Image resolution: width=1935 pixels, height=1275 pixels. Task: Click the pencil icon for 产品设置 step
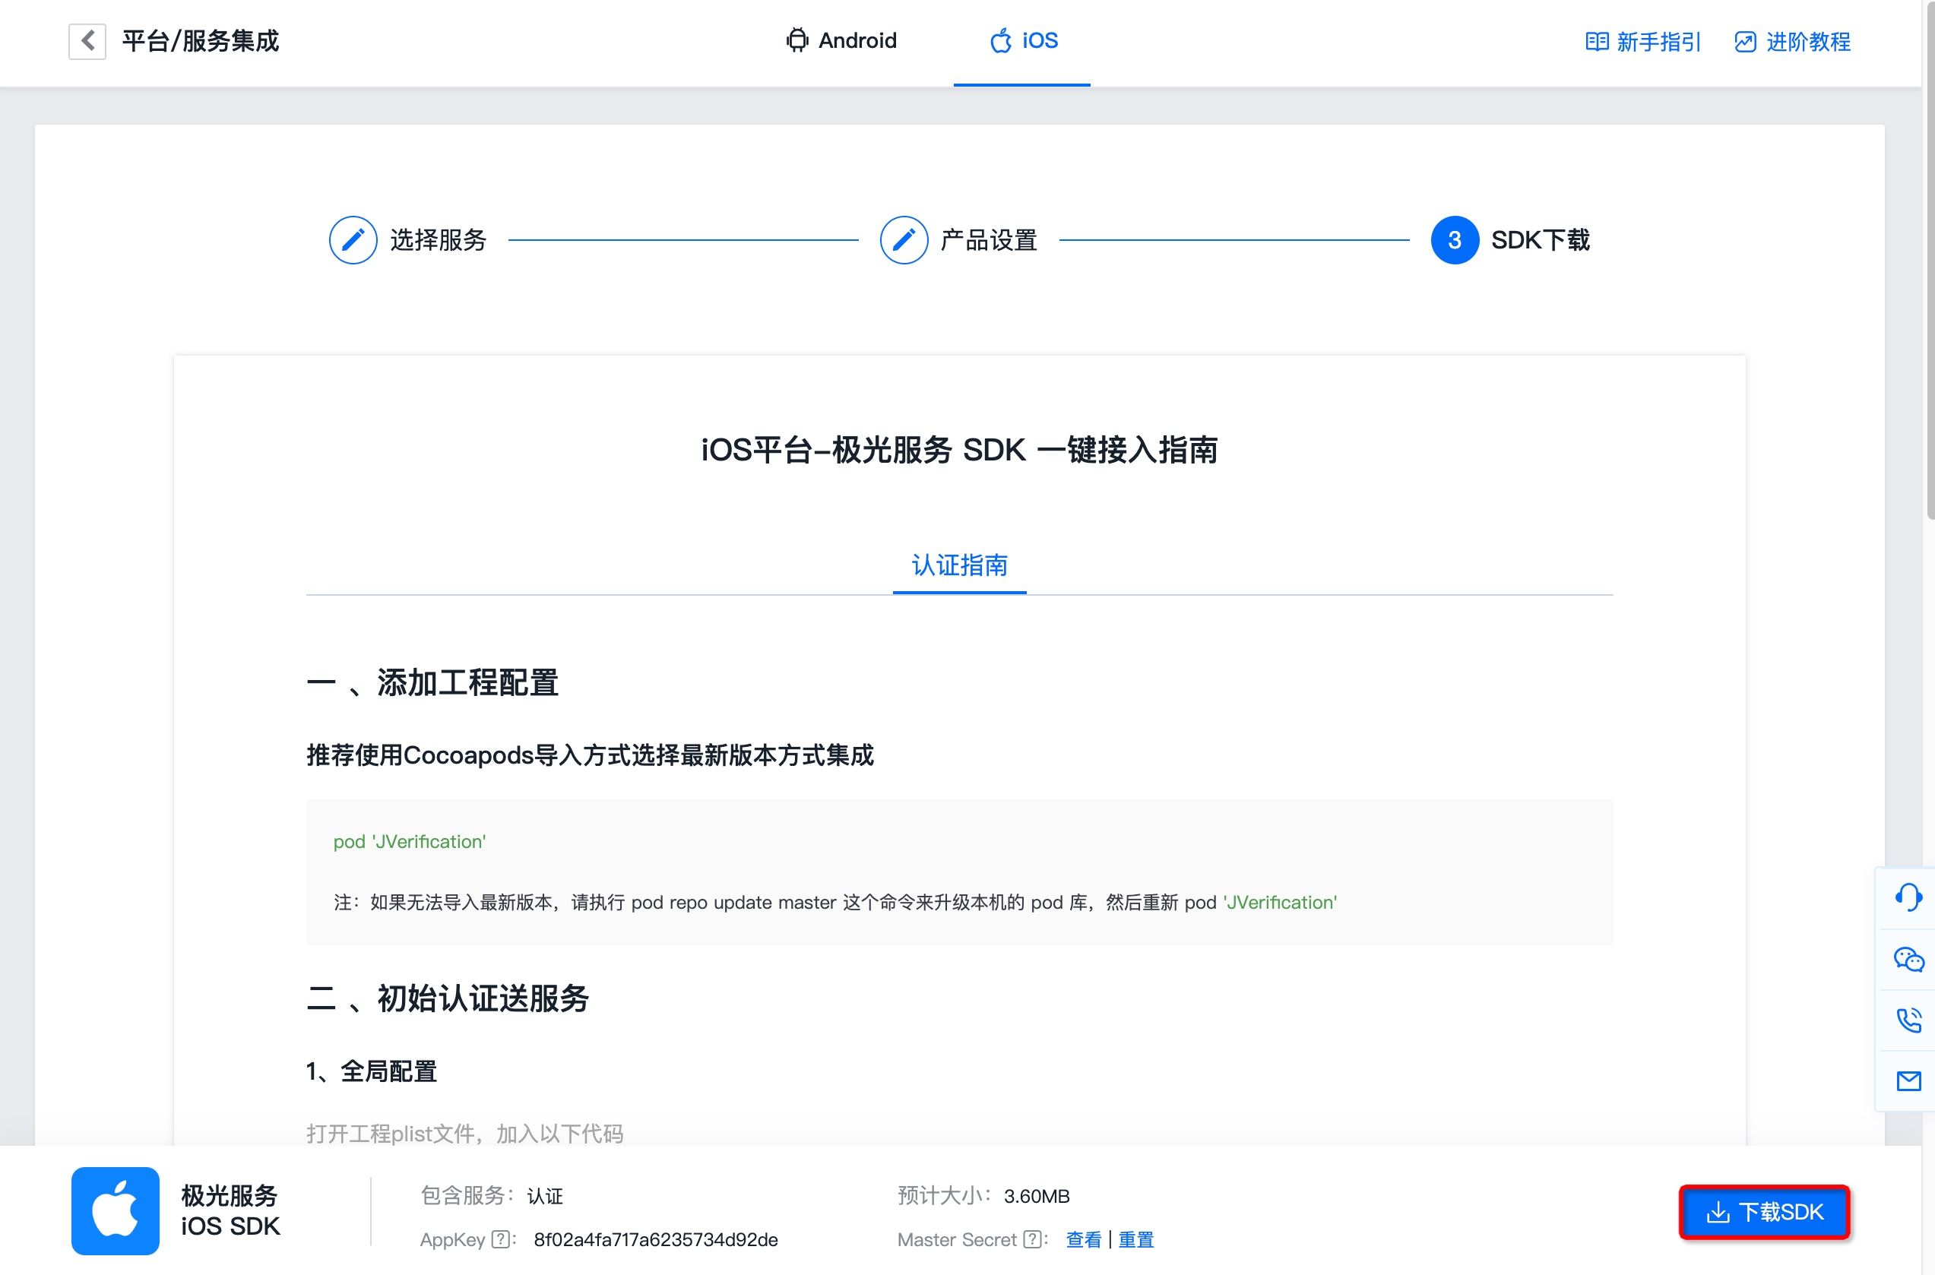903,240
